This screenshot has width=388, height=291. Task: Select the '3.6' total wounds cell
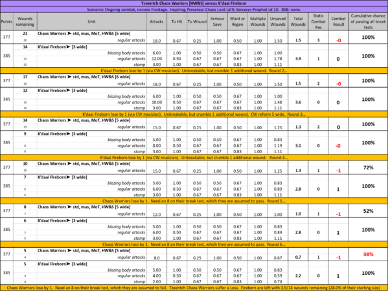(x=298, y=102)
